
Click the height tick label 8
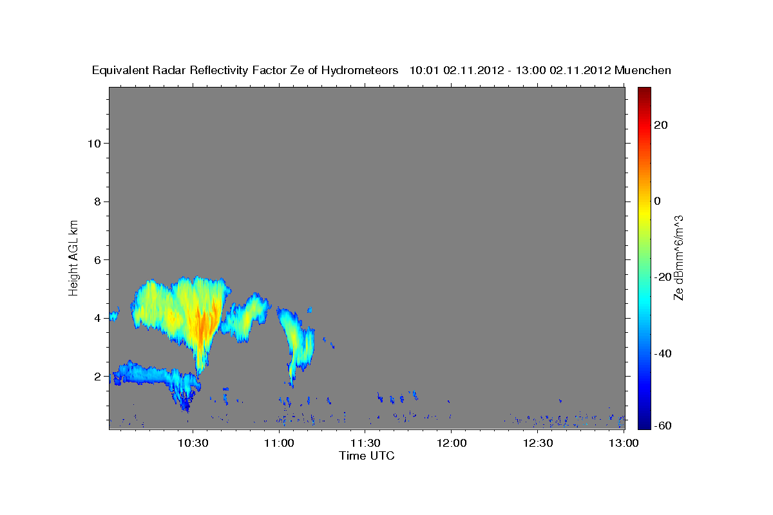97,201
